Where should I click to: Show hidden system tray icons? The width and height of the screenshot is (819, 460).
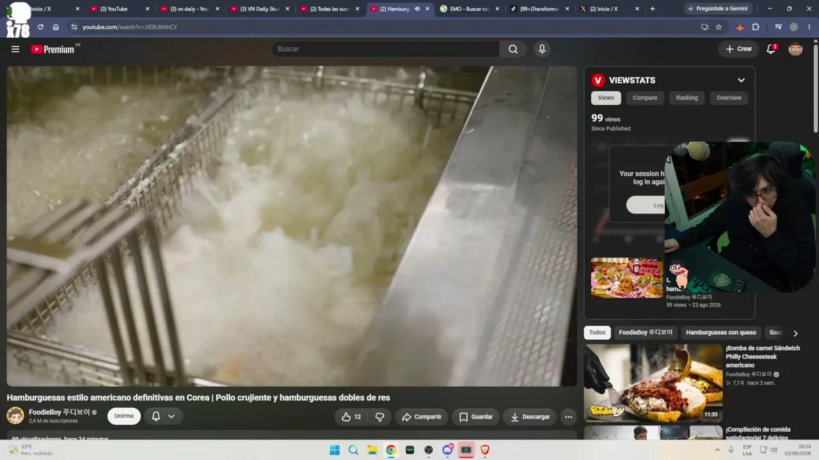(x=717, y=450)
